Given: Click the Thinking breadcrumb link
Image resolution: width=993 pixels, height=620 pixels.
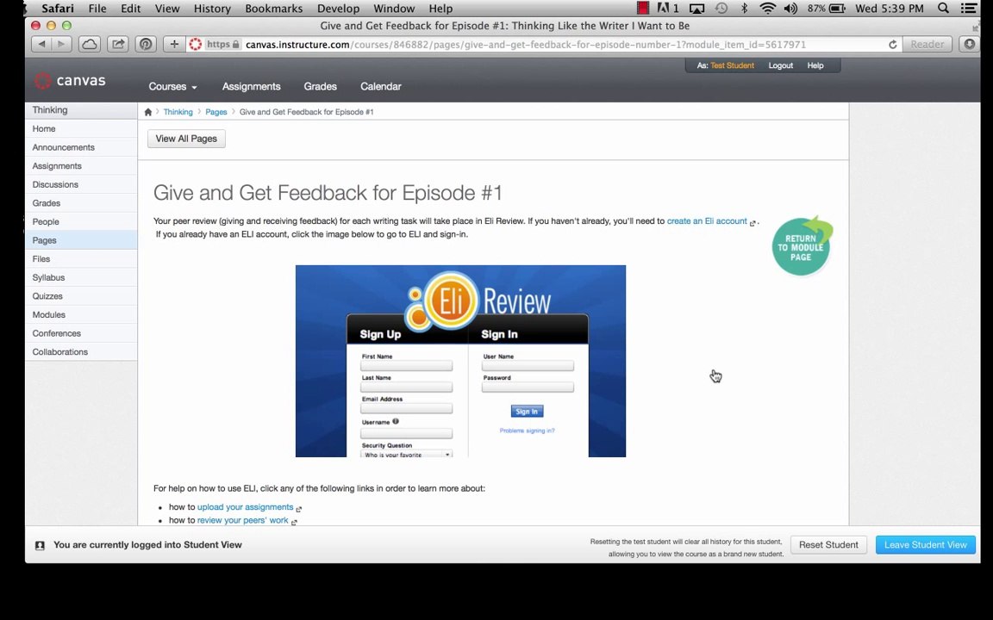Looking at the screenshot, I should pyautogui.click(x=178, y=112).
